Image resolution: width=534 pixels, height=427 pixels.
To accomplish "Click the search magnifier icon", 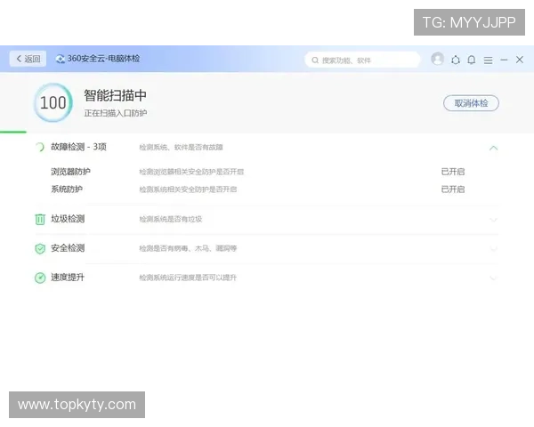I will (x=315, y=60).
